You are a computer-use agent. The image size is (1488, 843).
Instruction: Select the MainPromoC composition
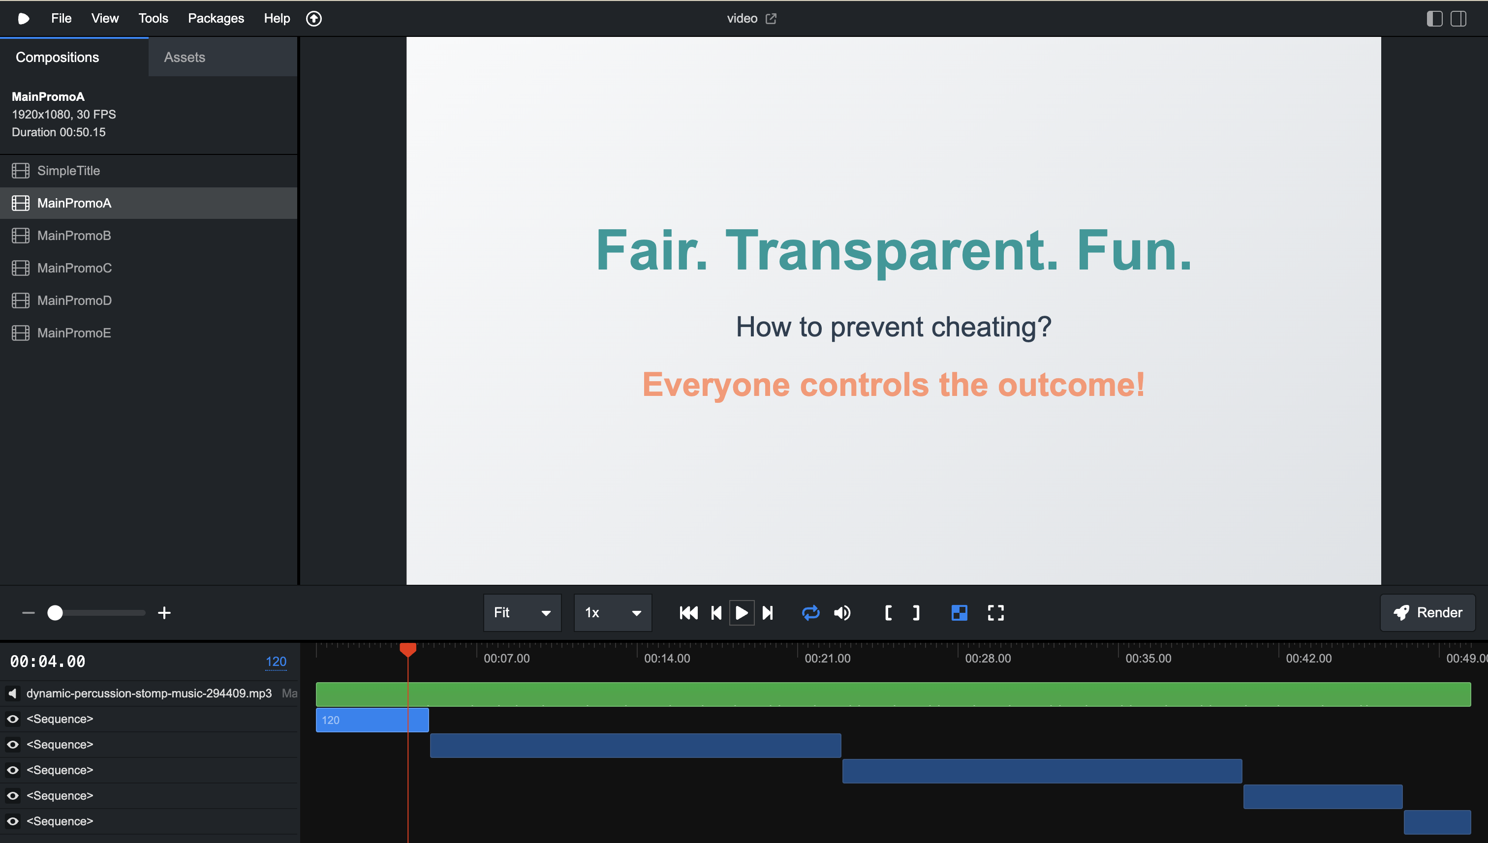74,268
